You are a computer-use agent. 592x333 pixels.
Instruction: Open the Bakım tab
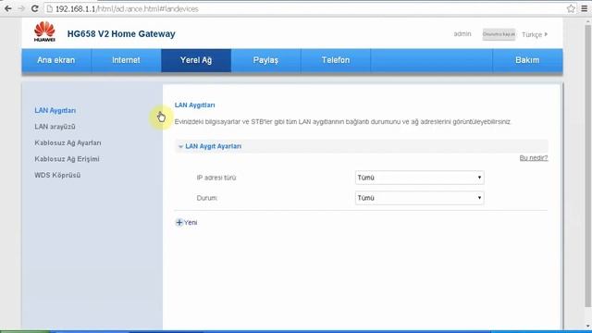click(527, 60)
